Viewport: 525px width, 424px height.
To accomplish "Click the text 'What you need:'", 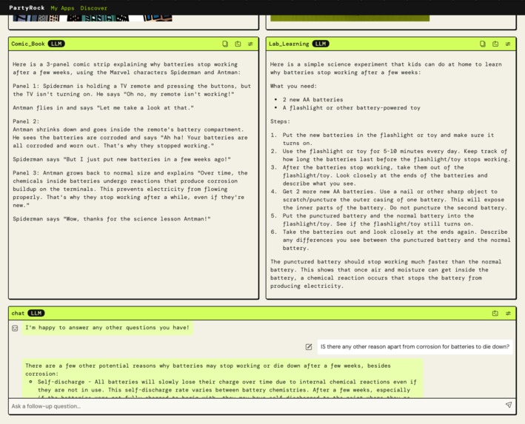I will click(293, 86).
